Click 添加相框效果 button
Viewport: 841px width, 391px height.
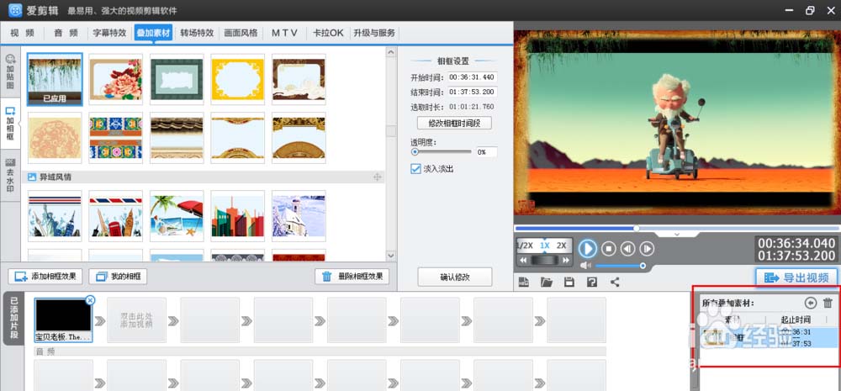[x=45, y=277]
